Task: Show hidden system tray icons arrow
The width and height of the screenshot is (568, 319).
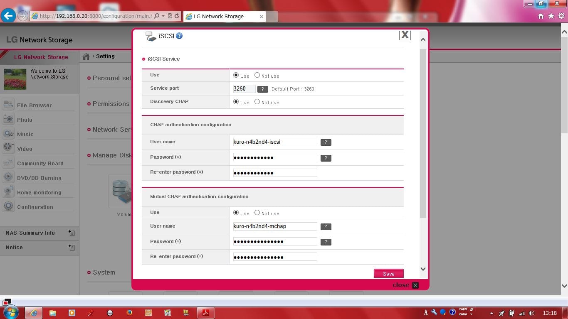Action: pyautogui.click(x=491, y=313)
